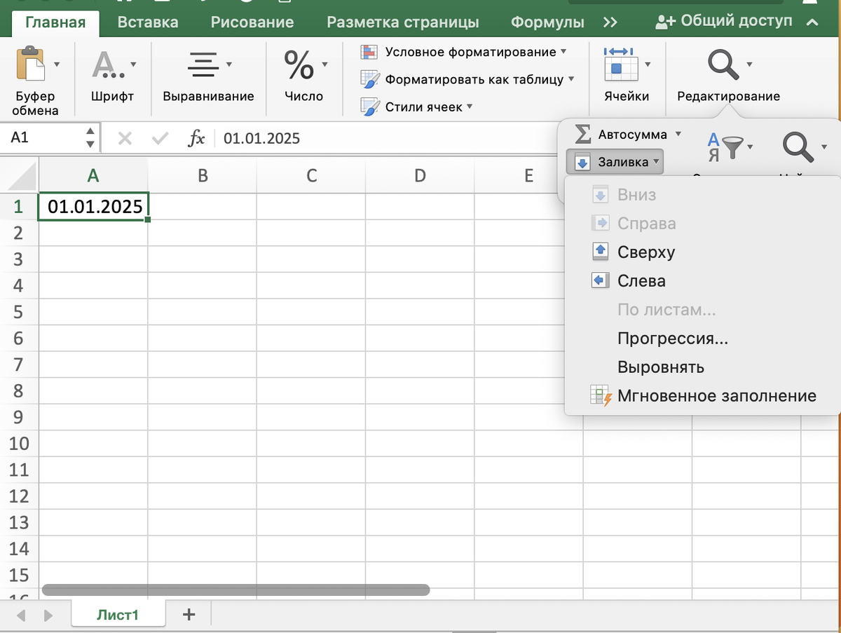Viewport: 841px width, 633px height.
Task: Select column A header
Action: point(93,175)
